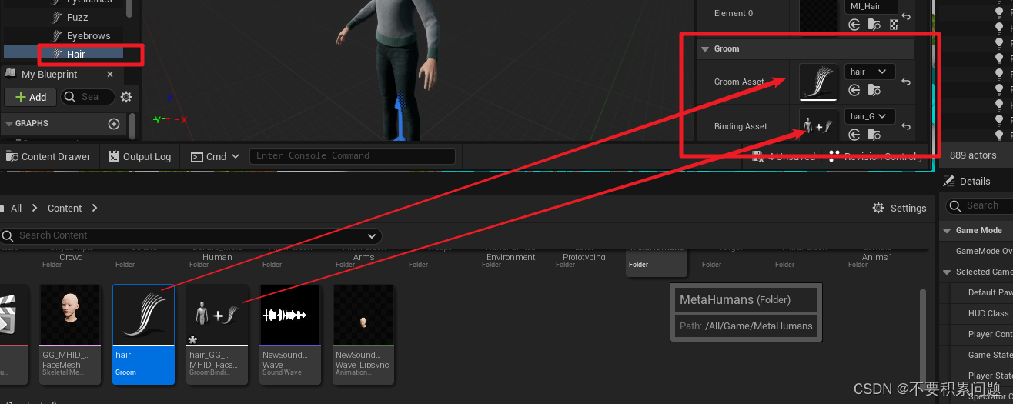This screenshot has width=1013, height=404.
Task: Reset Groom Asset to default
Action: point(906,82)
